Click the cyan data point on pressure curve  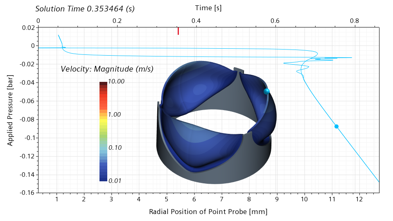tap(337, 126)
